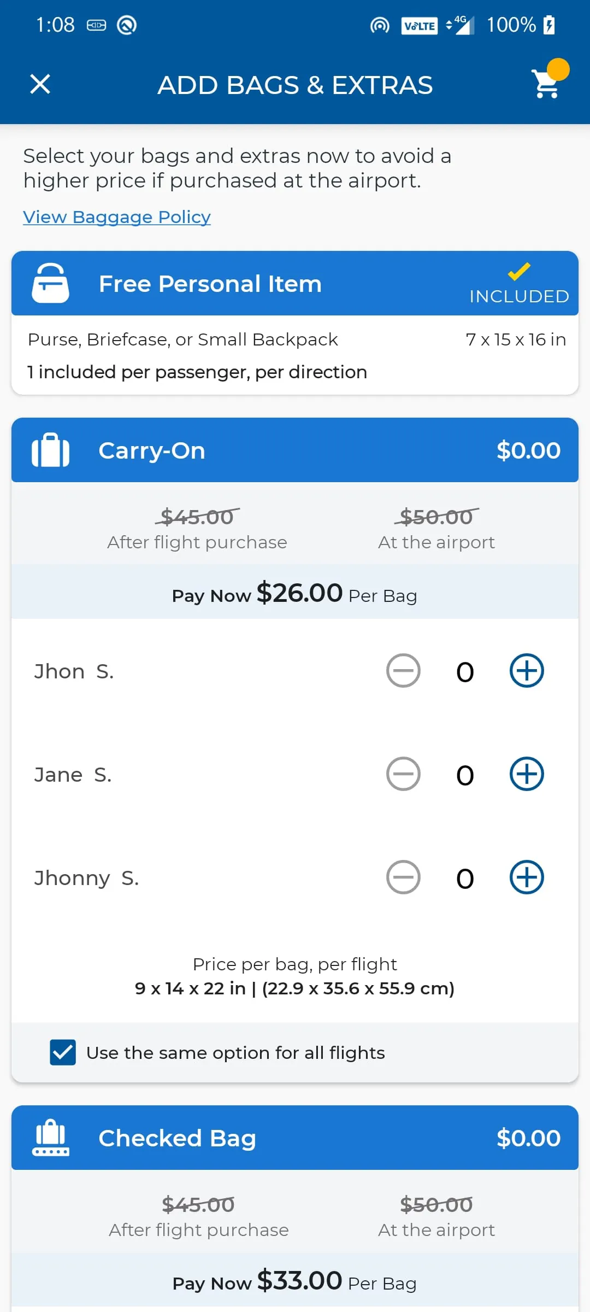Open the shopping cart

[x=546, y=84]
